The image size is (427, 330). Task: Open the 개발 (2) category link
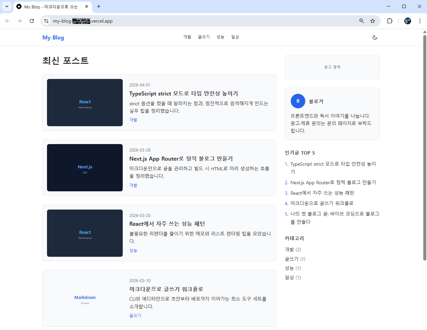(x=293, y=249)
